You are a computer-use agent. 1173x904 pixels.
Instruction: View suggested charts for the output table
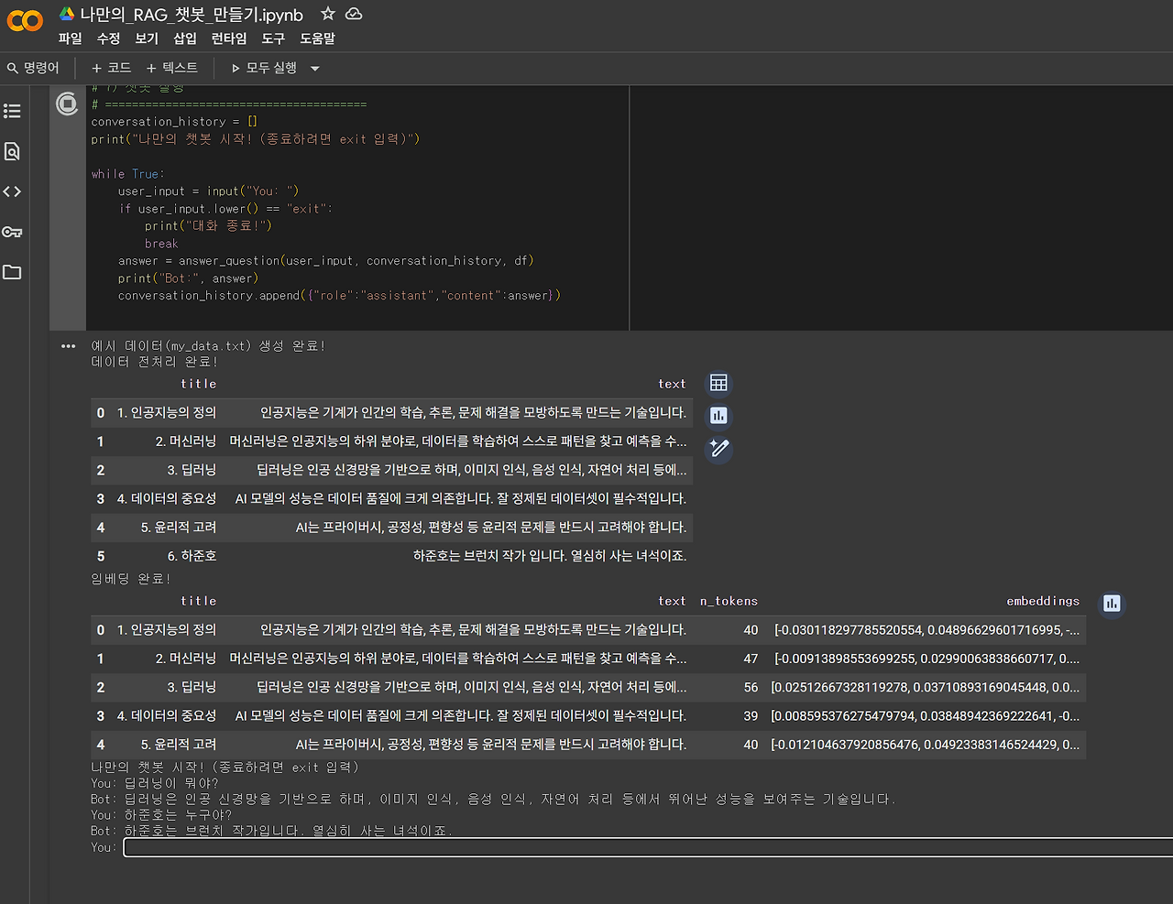click(x=718, y=415)
